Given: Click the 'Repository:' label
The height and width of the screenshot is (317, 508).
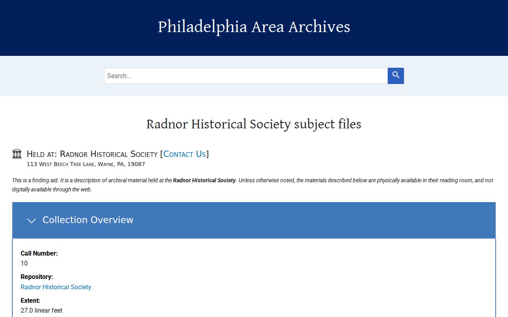Looking at the screenshot, I should point(37,277).
